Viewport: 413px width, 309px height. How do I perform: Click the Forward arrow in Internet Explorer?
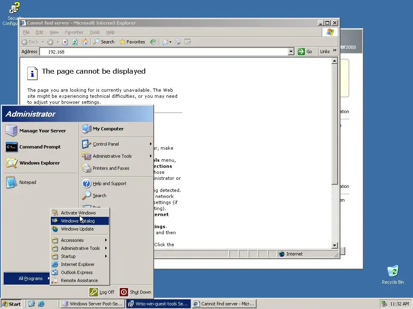coord(50,42)
